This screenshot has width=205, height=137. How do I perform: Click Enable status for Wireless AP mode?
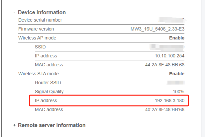176,38
